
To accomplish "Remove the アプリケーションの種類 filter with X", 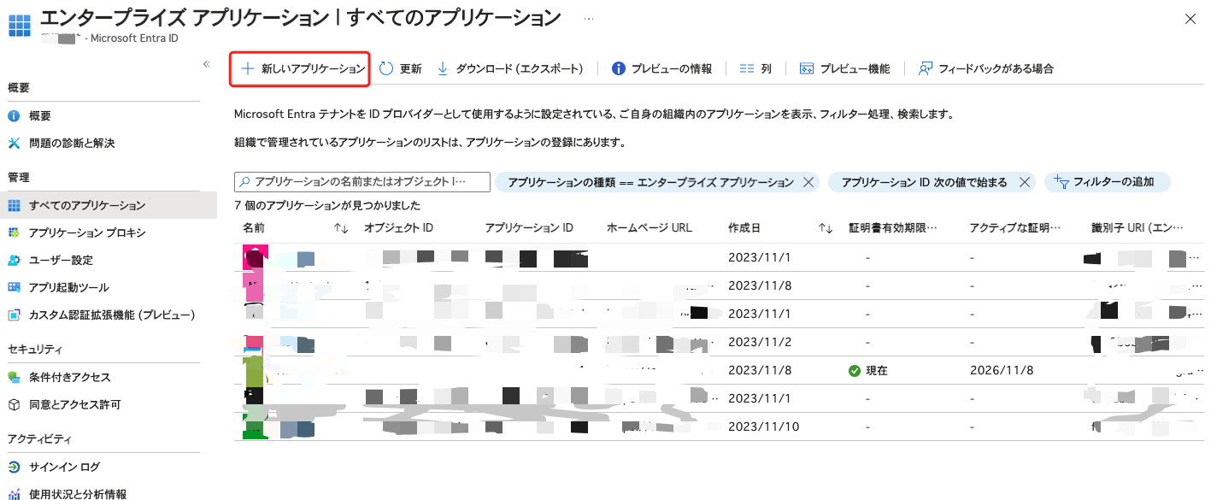I will [808, 182].
